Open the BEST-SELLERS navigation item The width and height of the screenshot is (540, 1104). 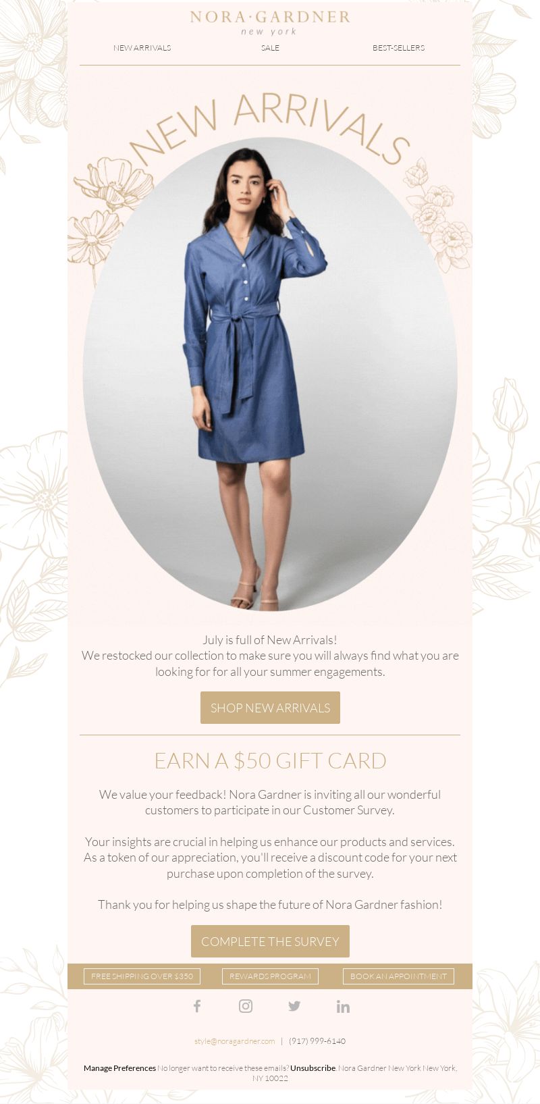[398, 48]
